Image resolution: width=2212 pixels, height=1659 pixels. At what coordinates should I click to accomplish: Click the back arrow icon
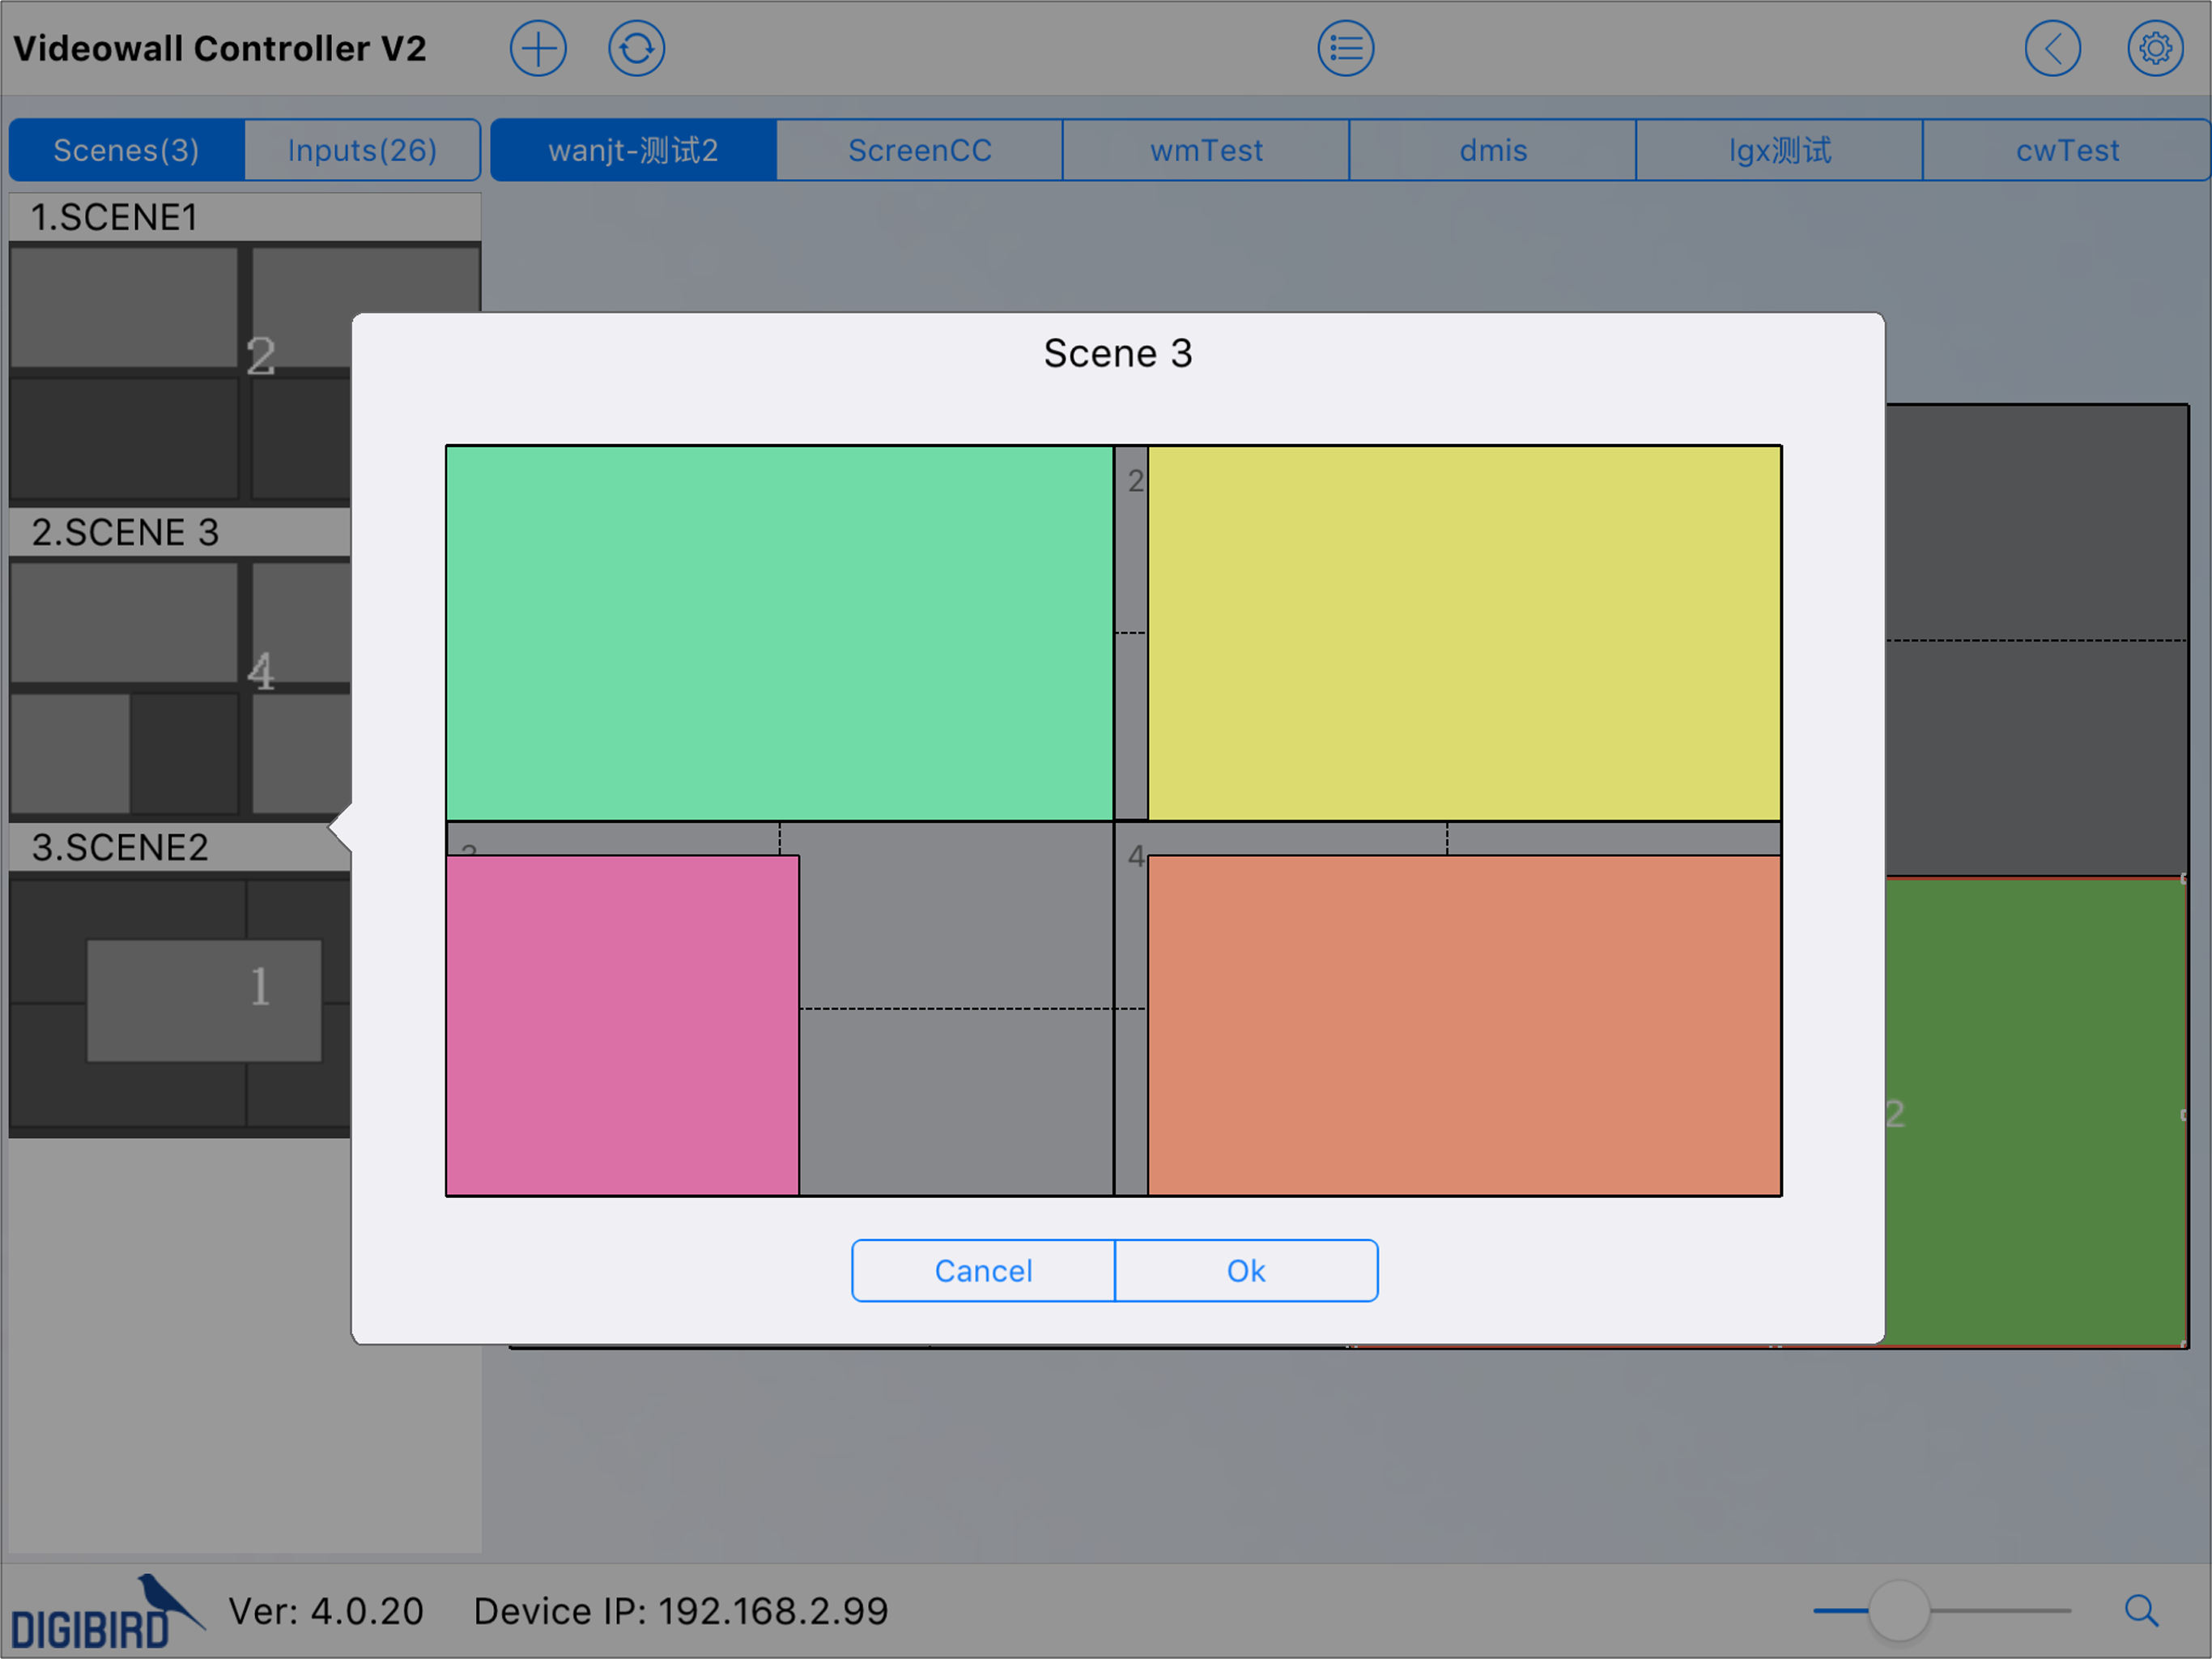(x=2052, y=48)
